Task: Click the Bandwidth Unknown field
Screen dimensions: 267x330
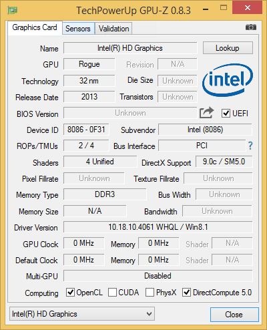Action: coord(218,210)
